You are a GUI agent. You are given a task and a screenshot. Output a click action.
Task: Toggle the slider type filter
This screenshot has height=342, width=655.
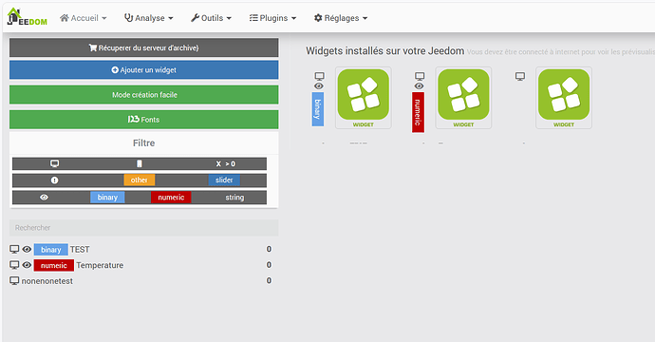coord(224,180)
